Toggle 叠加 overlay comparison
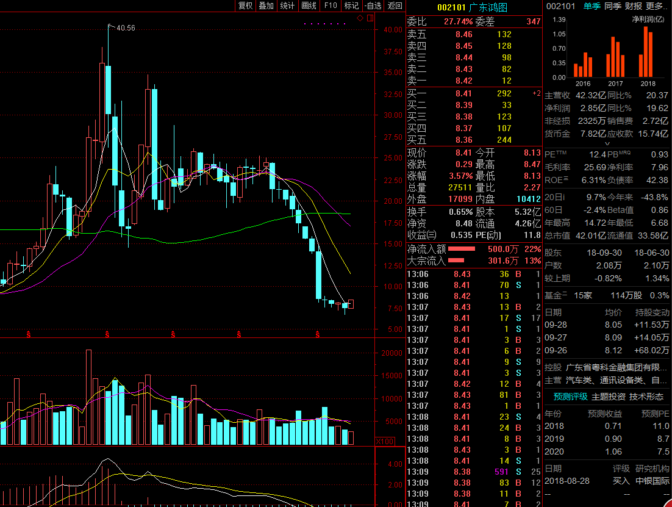The image size is (672, 507). coord(266,5)
